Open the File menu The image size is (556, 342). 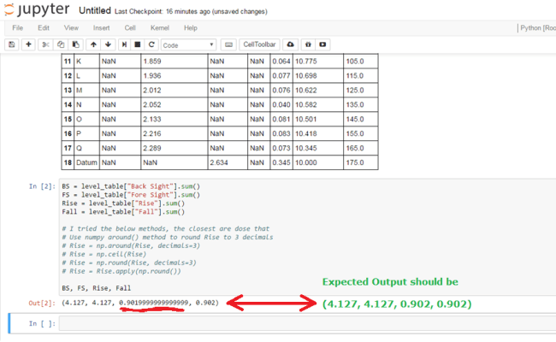coord(18,28)
